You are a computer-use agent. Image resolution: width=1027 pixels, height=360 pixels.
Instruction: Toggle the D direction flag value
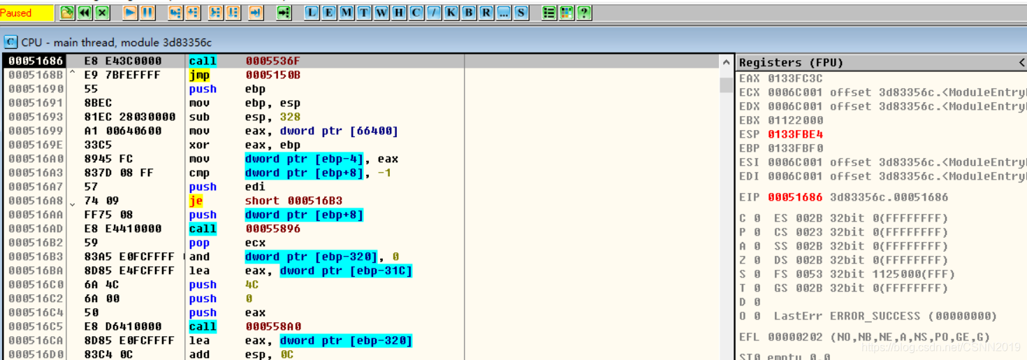tap(757, 302)
